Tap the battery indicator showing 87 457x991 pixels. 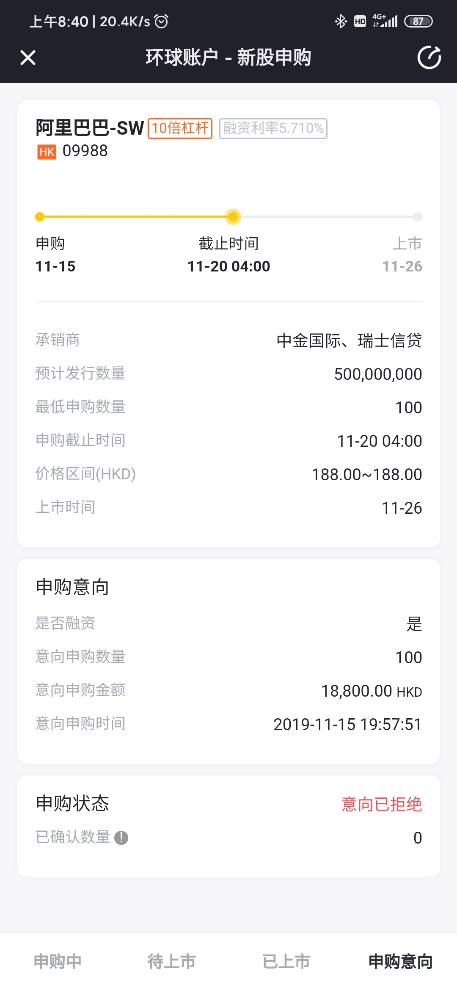click(418, 21)
